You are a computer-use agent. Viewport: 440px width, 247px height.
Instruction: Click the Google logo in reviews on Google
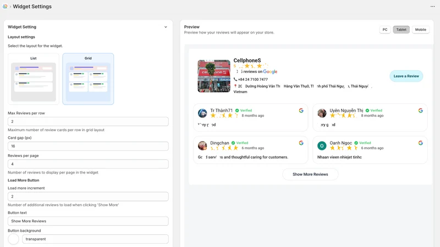pos(270,72)
